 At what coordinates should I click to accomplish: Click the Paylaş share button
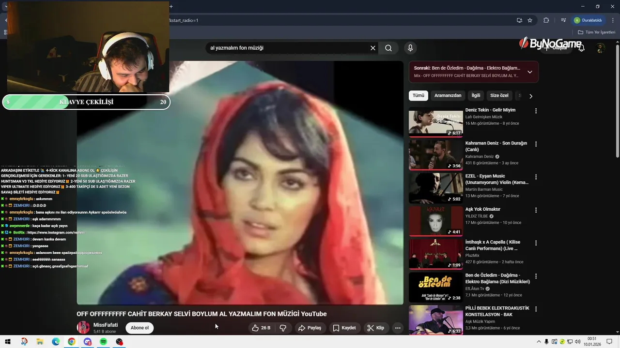click(x=310, y=328)
